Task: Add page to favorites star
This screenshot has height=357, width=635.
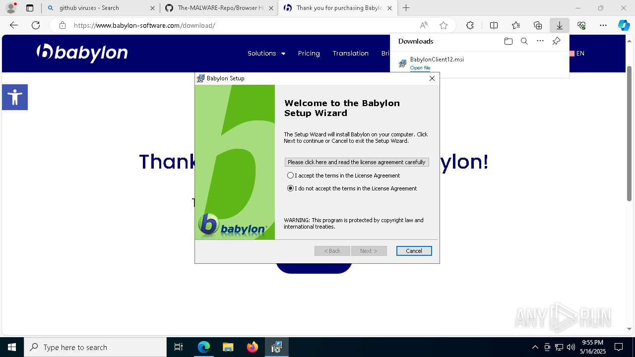Action: pyautogui.click(x=444, y=25)
